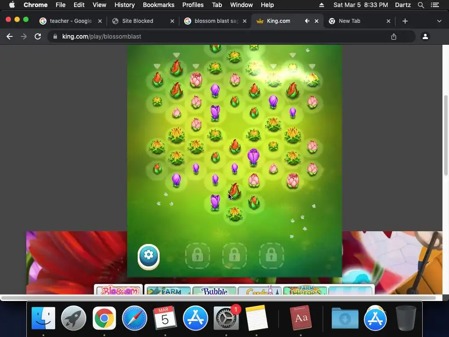
Task: Open System Preferences with the update badge
Action: coord(226,318)
